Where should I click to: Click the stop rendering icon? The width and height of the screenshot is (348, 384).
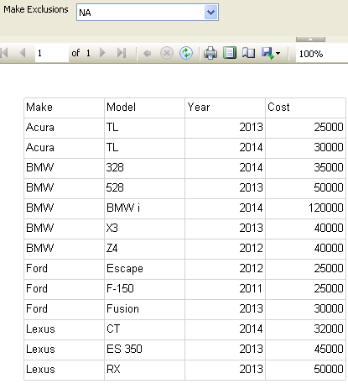[167, 53]
